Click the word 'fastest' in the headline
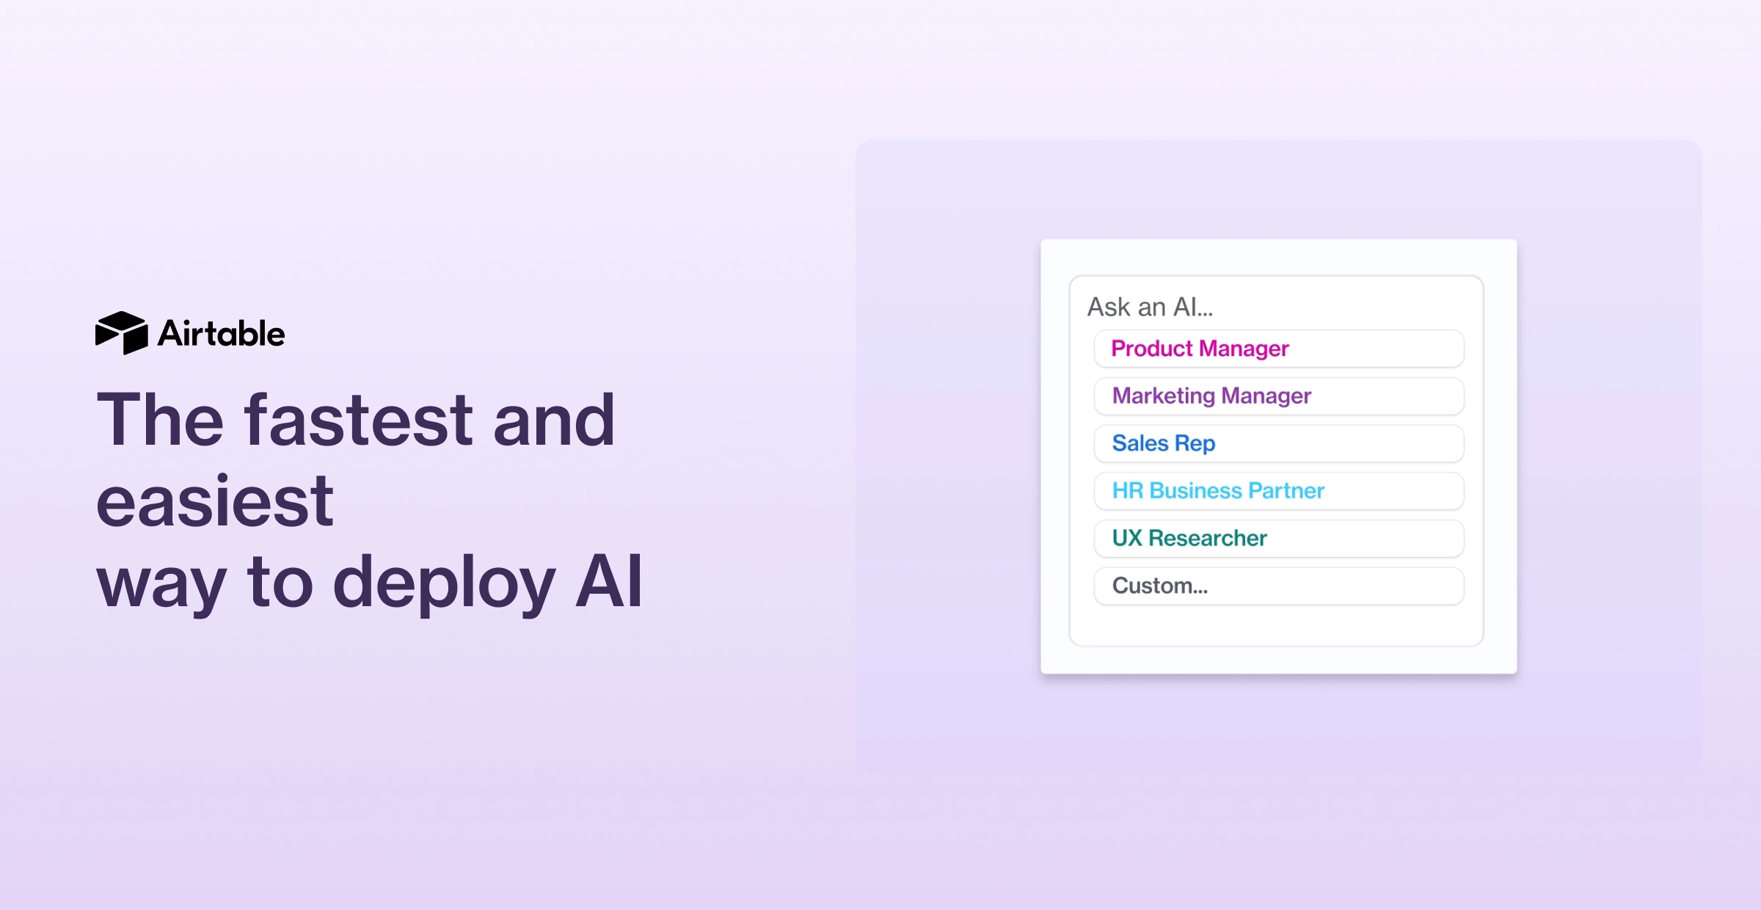This screenshot has width=1761, height=910. (x=359, y=419)
